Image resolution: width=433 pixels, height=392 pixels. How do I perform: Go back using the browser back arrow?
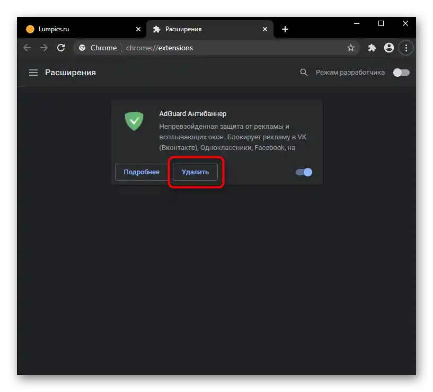pyautogui.click(x=27, y=48)
